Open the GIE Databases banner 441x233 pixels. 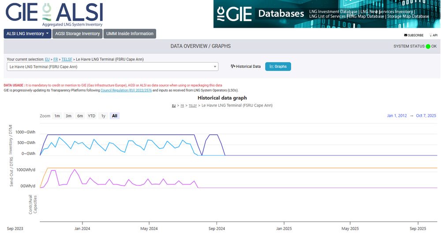click(327, 14)
